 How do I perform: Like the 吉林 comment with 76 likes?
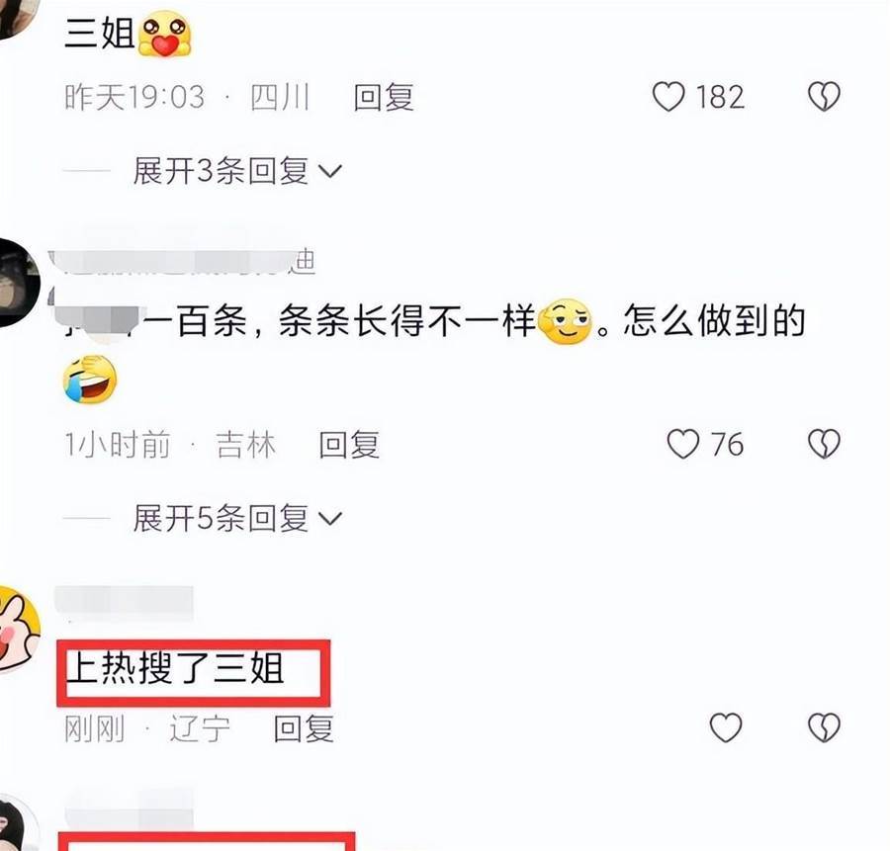pyautogui.click(x=682, y=444)
